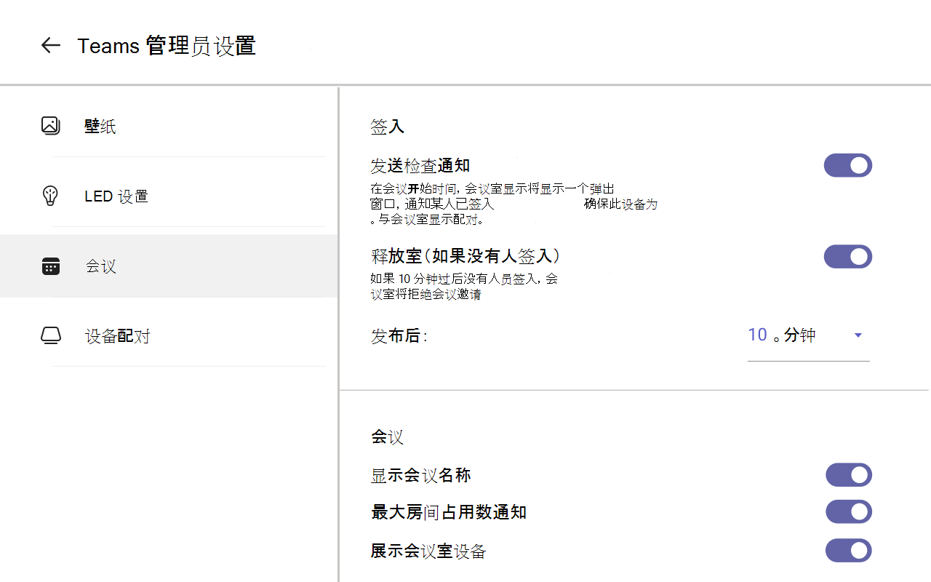The image size is (931, 582).
Task: Click the 发送检查通知 label
Action: pos(420,166)
